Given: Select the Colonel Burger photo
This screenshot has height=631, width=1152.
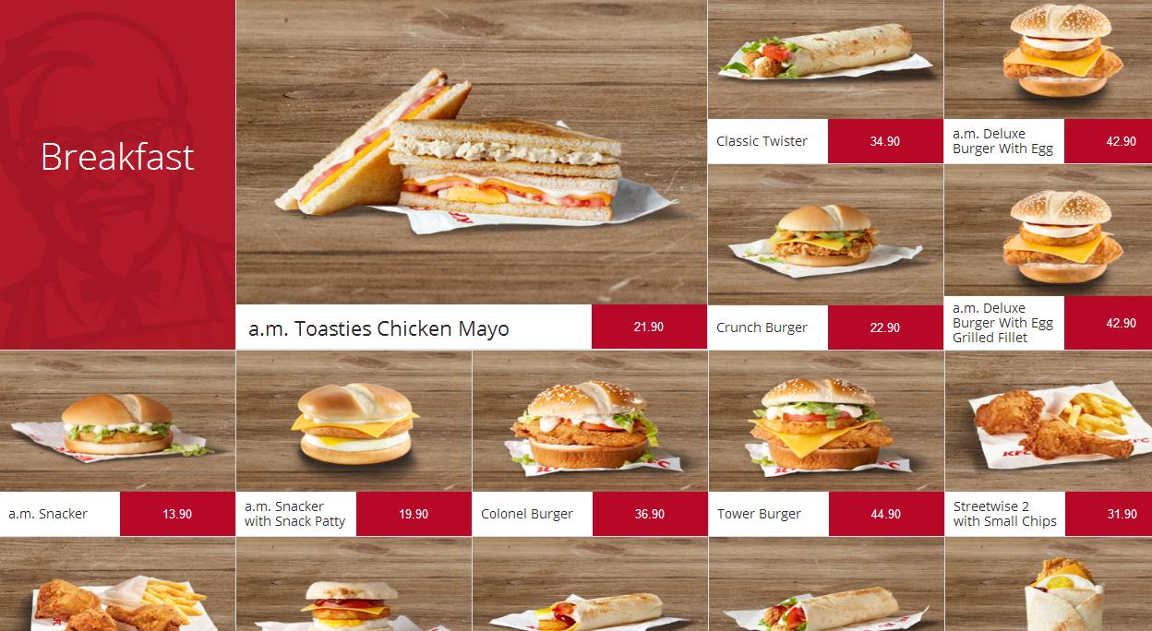Looking at the screenshot, I should point(590,422).
